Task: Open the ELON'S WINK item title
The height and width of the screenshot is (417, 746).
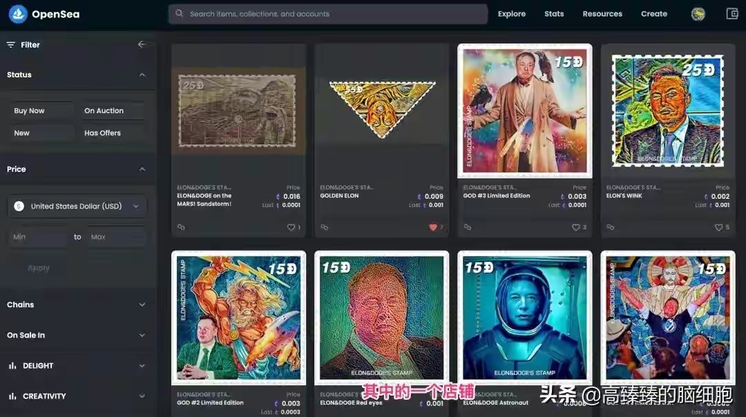Action: coord(624,195)
